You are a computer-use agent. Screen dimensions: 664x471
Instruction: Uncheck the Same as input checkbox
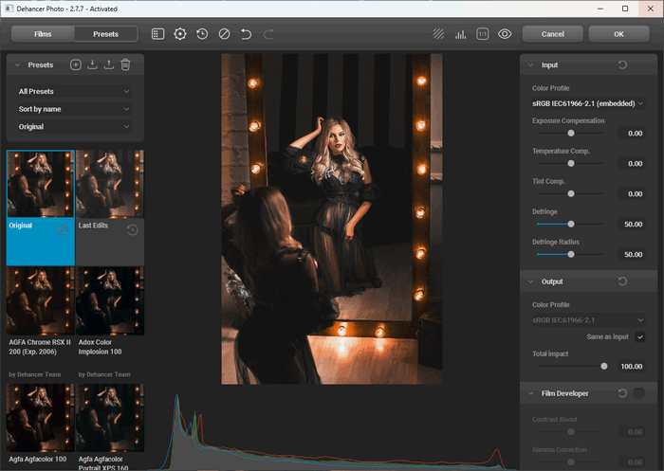(639, 336)
